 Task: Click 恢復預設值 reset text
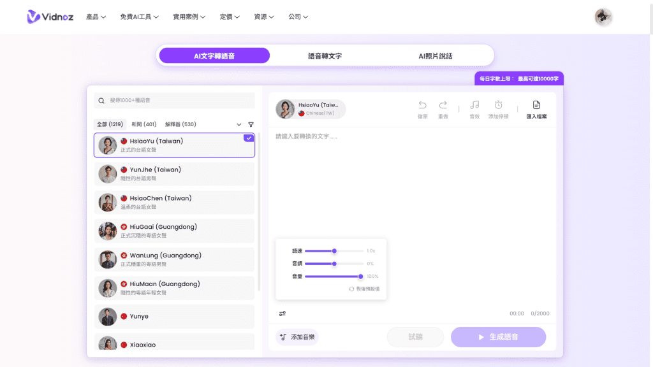pyautogui.click(x=368, y=289)
